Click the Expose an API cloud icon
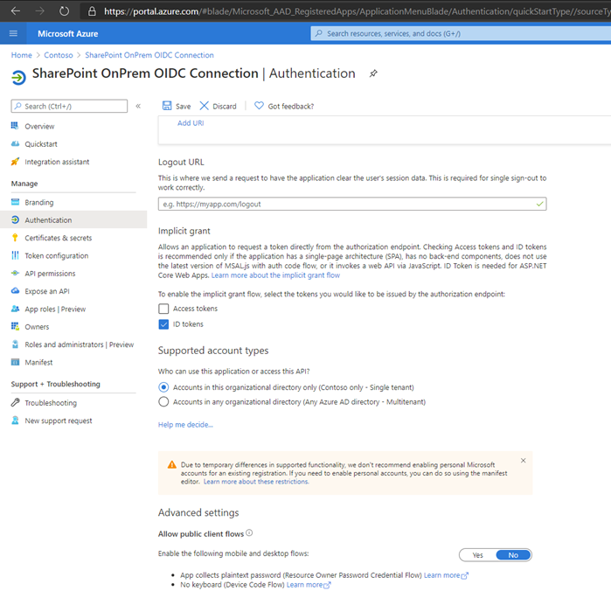Viewport: 611px width, 591px height. coord(15,291)
